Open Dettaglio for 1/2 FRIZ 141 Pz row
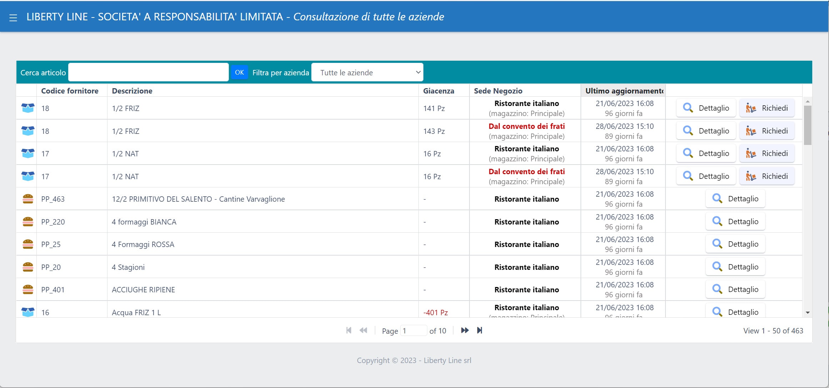This screenshot has width=829, height=388. (x=706, y=108)
